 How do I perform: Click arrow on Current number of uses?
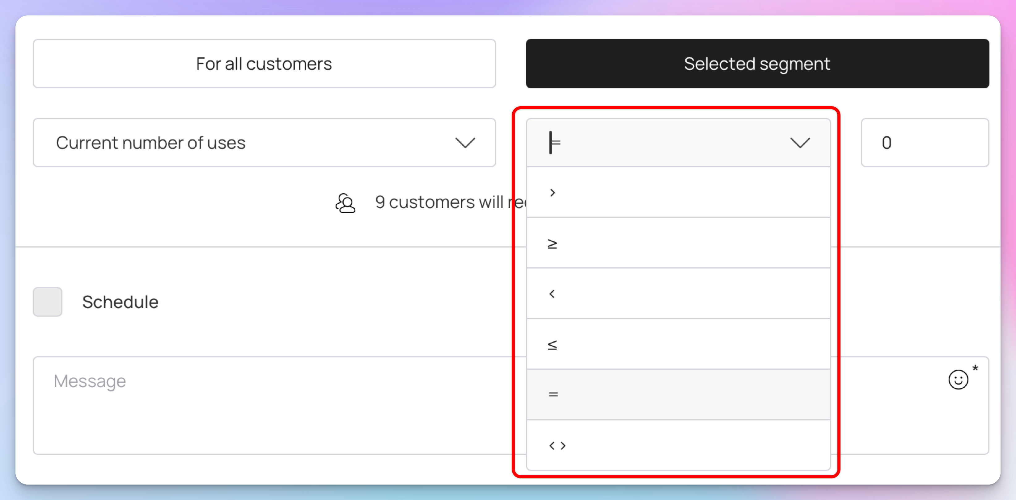click(x=465, y=143)
